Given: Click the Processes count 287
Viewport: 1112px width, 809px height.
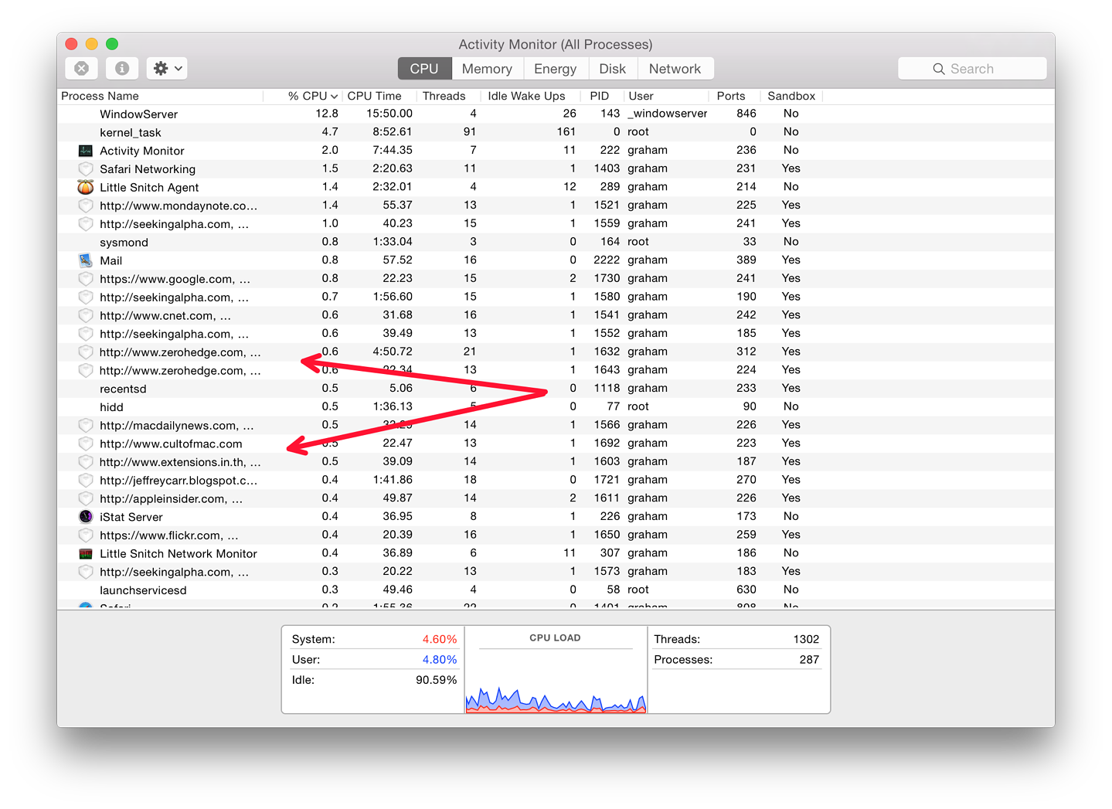Looking at the screenshot, I should tap(809, 660).
